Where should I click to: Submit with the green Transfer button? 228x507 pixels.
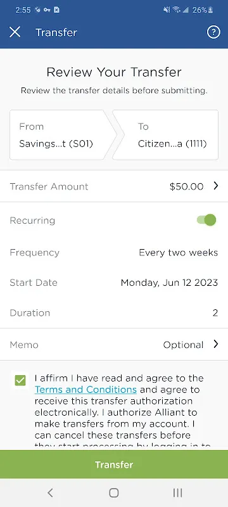tap(114, 465)
